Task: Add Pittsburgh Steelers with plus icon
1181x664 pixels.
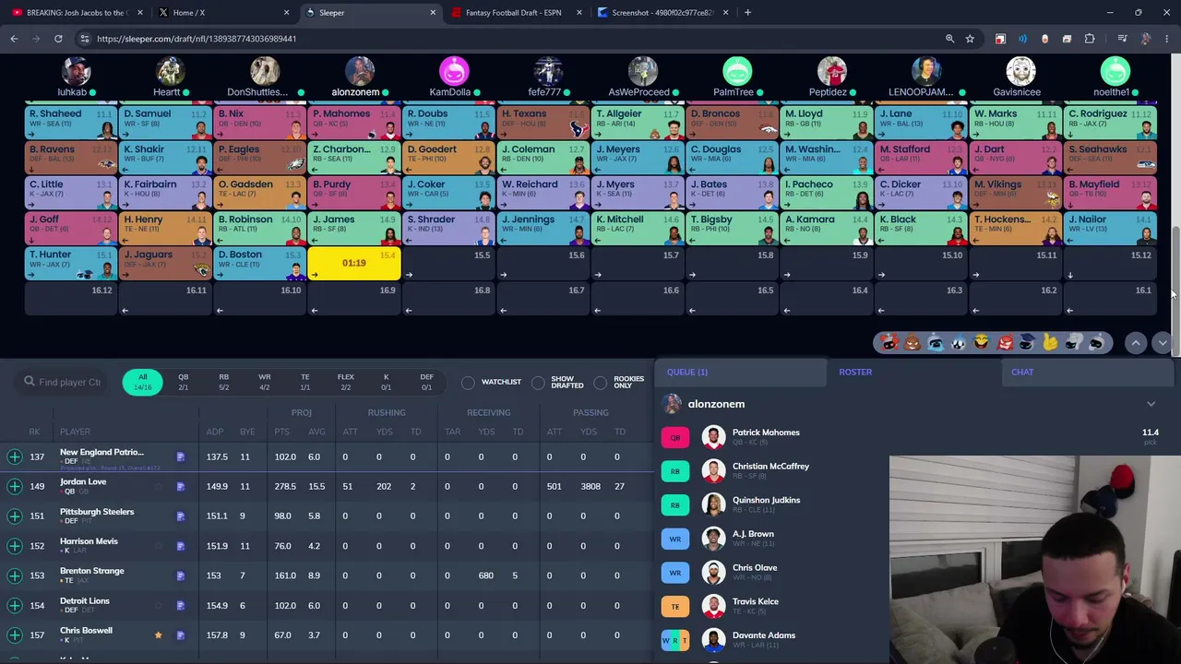Action: (15, 516)
